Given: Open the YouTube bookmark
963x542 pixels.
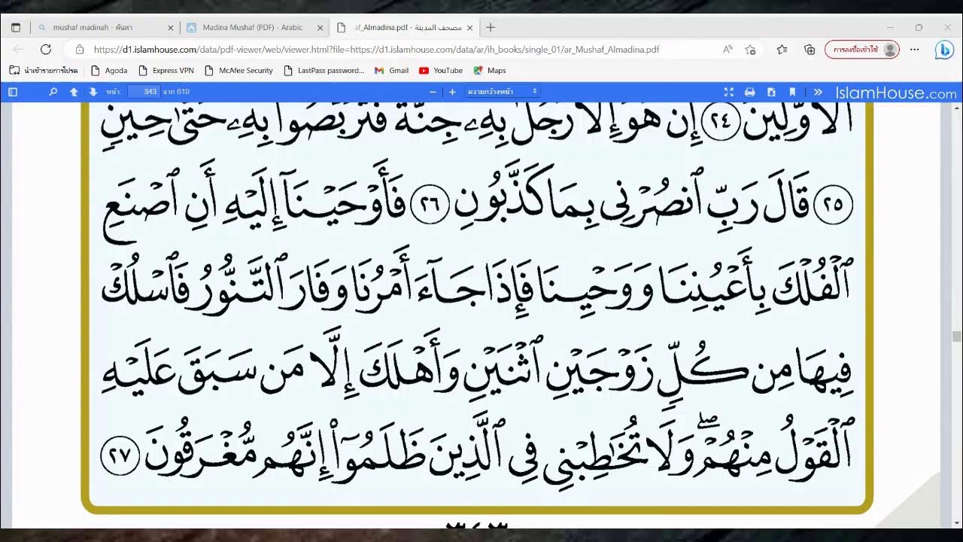Looking at the screenshot, I should click(441, 71).
